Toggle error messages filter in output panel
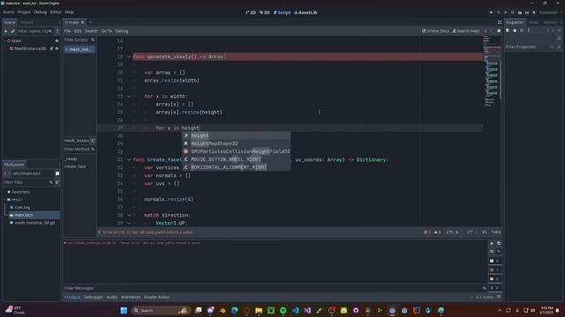The image size is (565, 317). pos(494,270)
